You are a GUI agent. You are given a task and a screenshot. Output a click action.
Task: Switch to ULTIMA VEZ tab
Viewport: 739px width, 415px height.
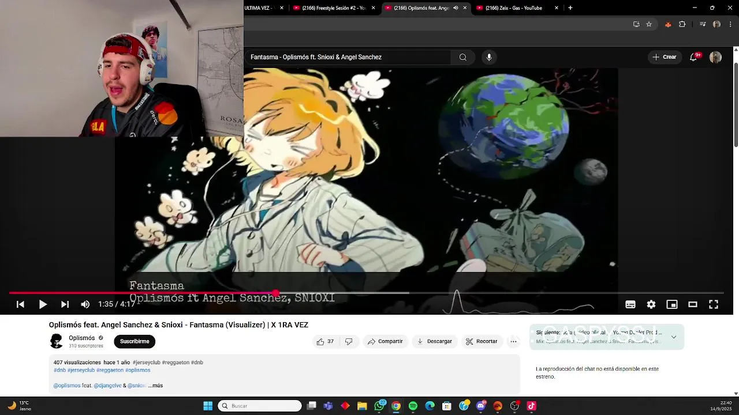tap(260, 8)
